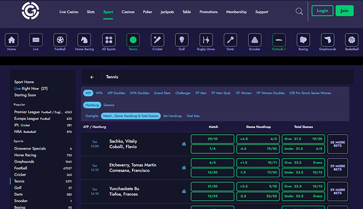Image resolution: width=363 pixels, height=209 pixels.
Task: Select the Grand Slam filter
Action: pyautogui.click(x=162, y=93)
